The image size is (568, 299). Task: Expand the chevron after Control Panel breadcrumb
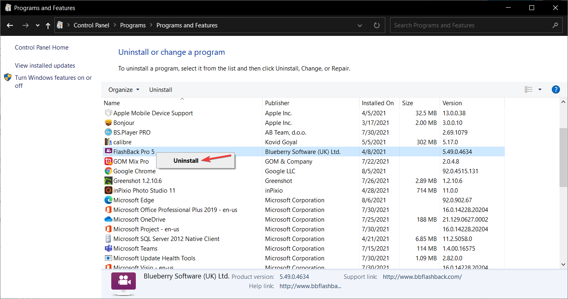coord(115,25)
